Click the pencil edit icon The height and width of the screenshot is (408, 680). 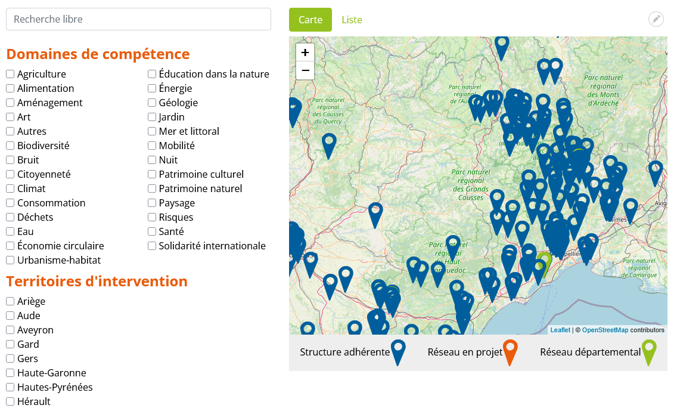(656, 19)
